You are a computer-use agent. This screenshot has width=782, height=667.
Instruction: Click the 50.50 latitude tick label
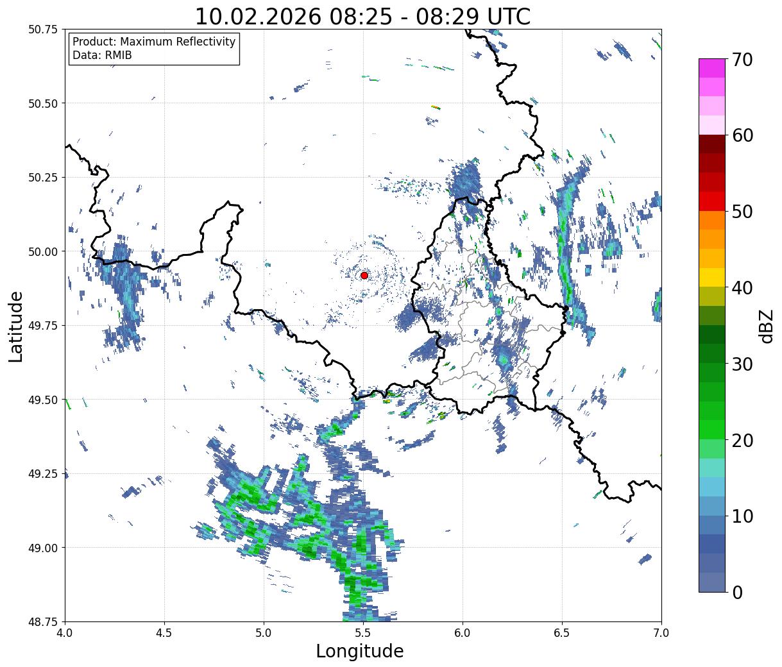coord(43,103)
